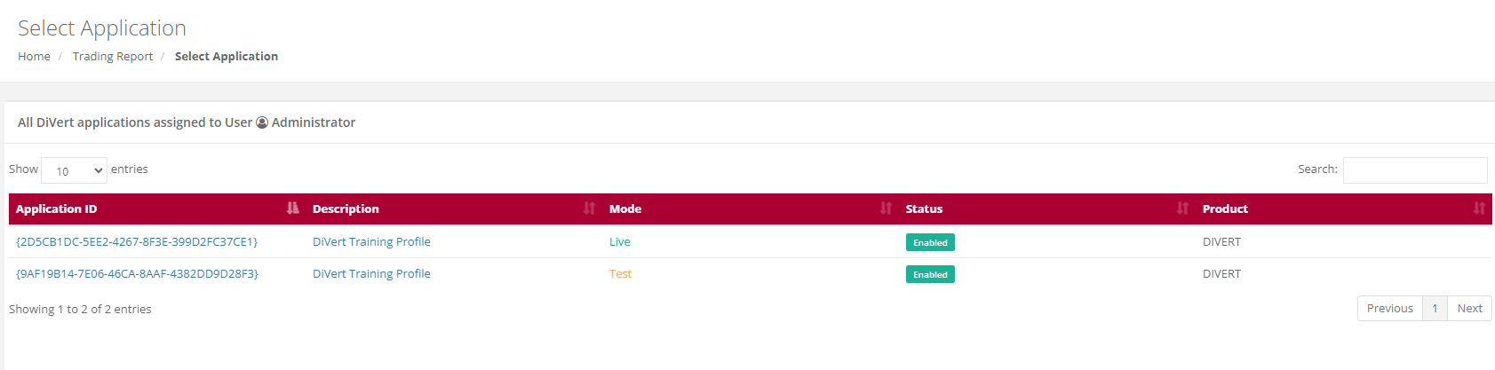Screen dimensions: 1495x370
Task: Go to Previous page
Action: [1390, 308]
